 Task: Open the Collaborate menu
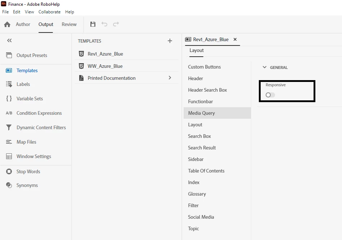click(x=50, y=12)
